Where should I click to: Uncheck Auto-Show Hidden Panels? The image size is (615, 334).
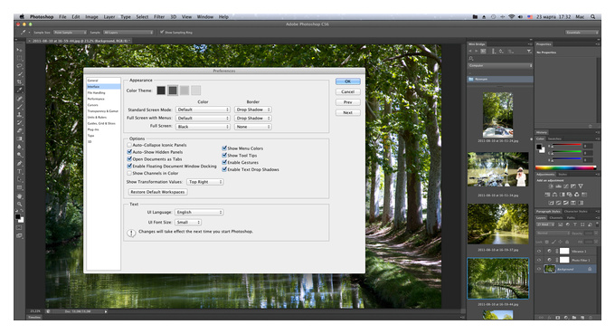pyautogui.click(x=129, y=152)
